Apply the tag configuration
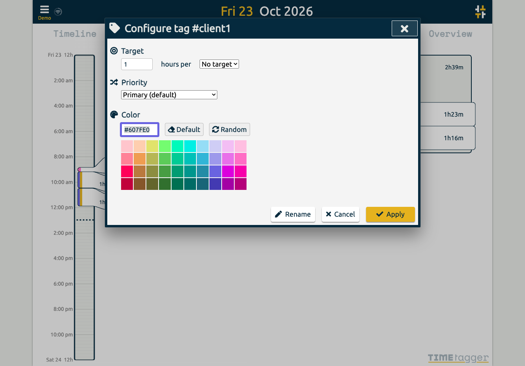 [390, 214]
